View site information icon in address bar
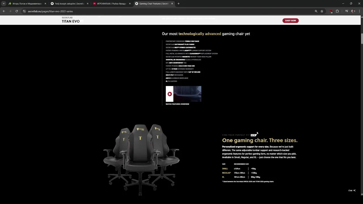The height and width of the screenshot is (204, 363). click(24, 11)
